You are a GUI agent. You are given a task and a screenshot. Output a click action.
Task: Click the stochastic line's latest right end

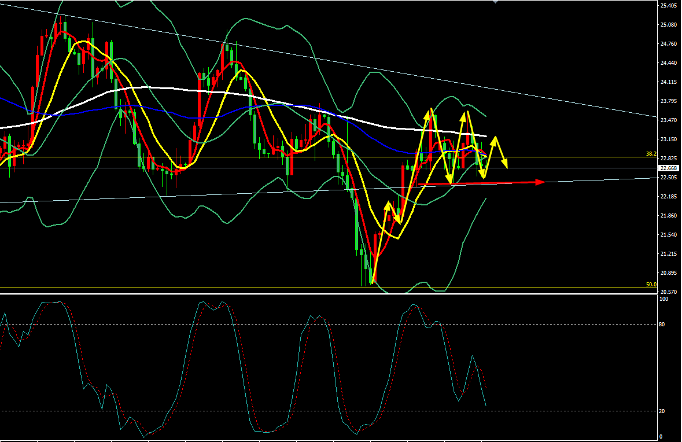[485, 405]
